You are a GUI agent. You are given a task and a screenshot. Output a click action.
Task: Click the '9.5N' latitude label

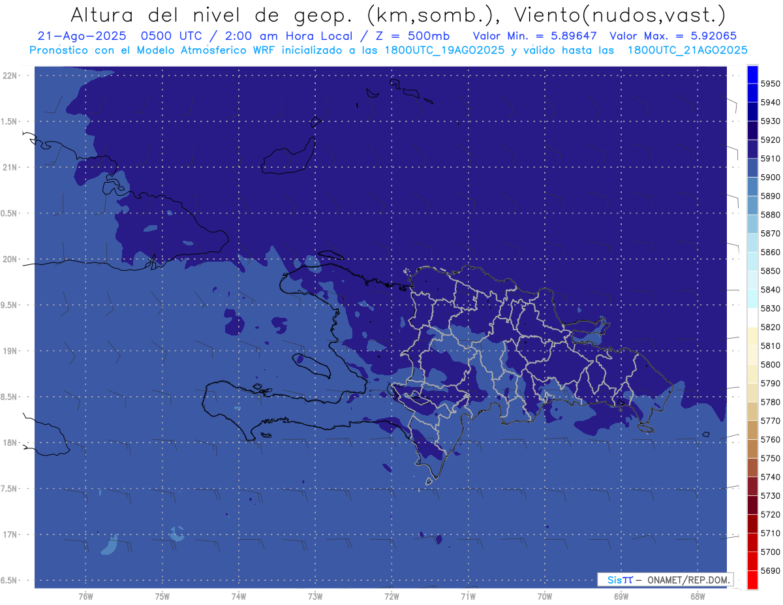(9, 305)
